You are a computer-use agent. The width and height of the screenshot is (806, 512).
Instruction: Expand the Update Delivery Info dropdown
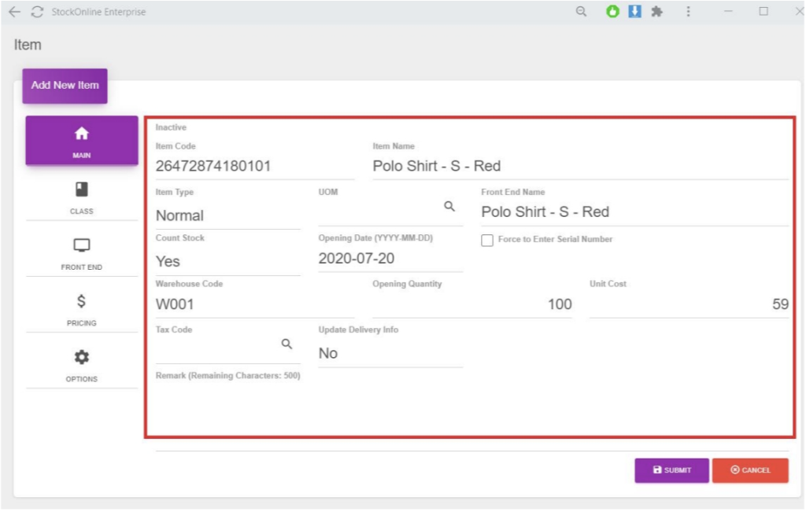390,354
